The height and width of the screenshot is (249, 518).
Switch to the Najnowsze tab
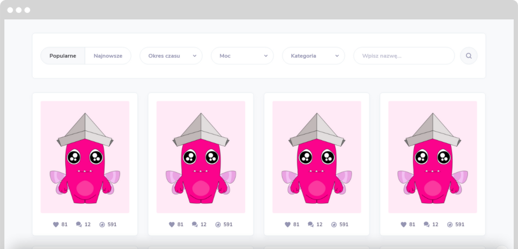click(x=108, y=56)
